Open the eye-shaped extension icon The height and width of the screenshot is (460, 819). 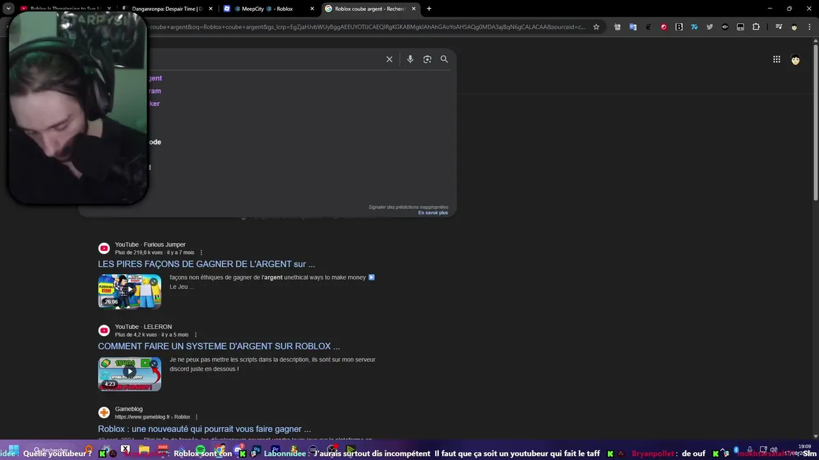pyautogui.click(x=725, y=27)
